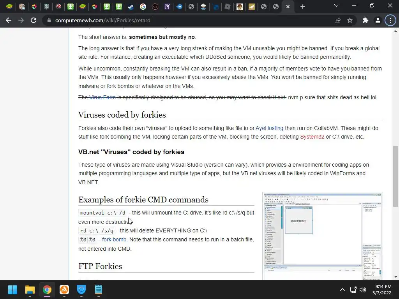Show hidden system tray icons

point(343,290)
